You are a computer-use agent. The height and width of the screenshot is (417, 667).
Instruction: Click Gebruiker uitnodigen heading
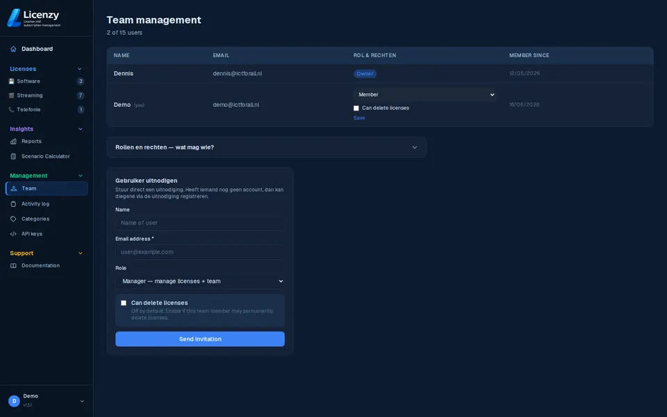pos(147,181)
